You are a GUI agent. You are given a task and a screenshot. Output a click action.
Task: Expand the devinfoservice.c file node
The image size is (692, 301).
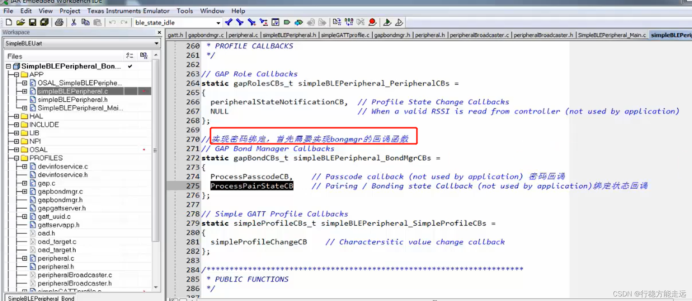point(24,167)
